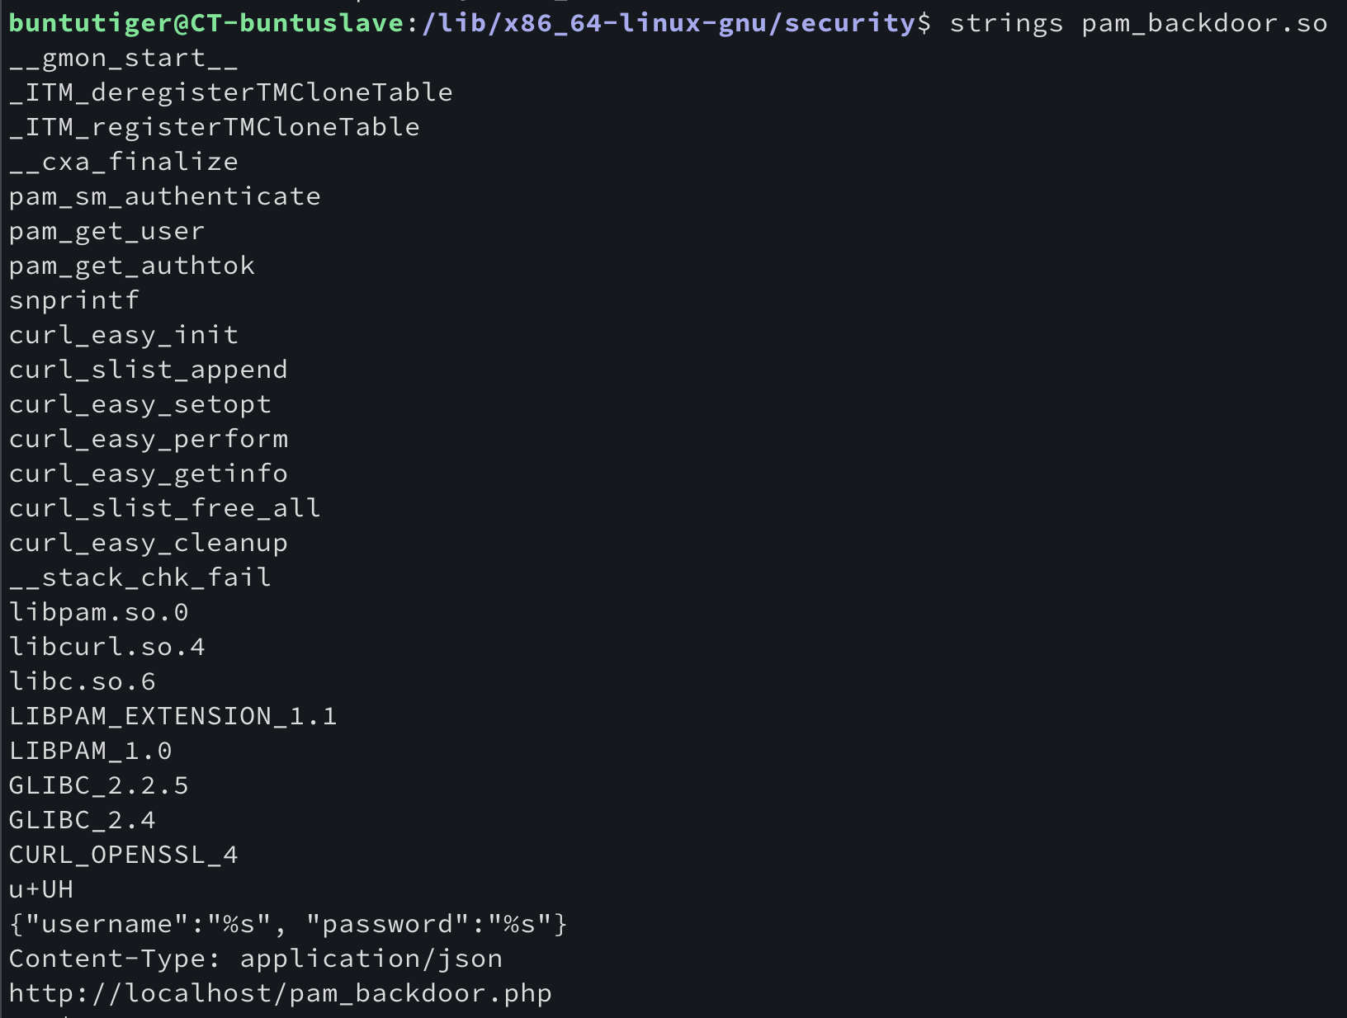
Task: Click the http://localhost/pam_backdoor.php URL
Action: point(280,993)
